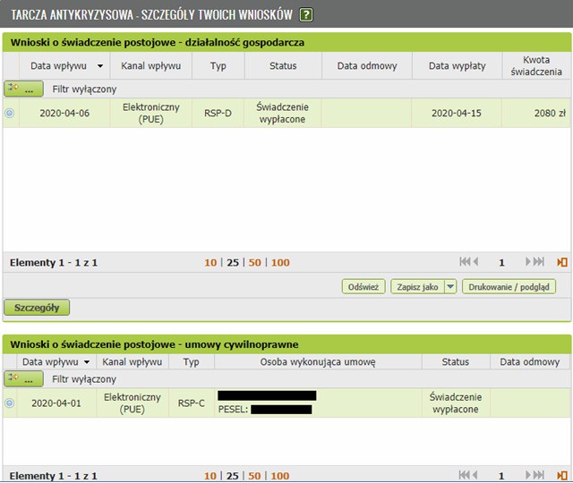Screen dimensions: 573x483
Task: Click the 2020-04-06 date cell
Action: coord(64,114)
